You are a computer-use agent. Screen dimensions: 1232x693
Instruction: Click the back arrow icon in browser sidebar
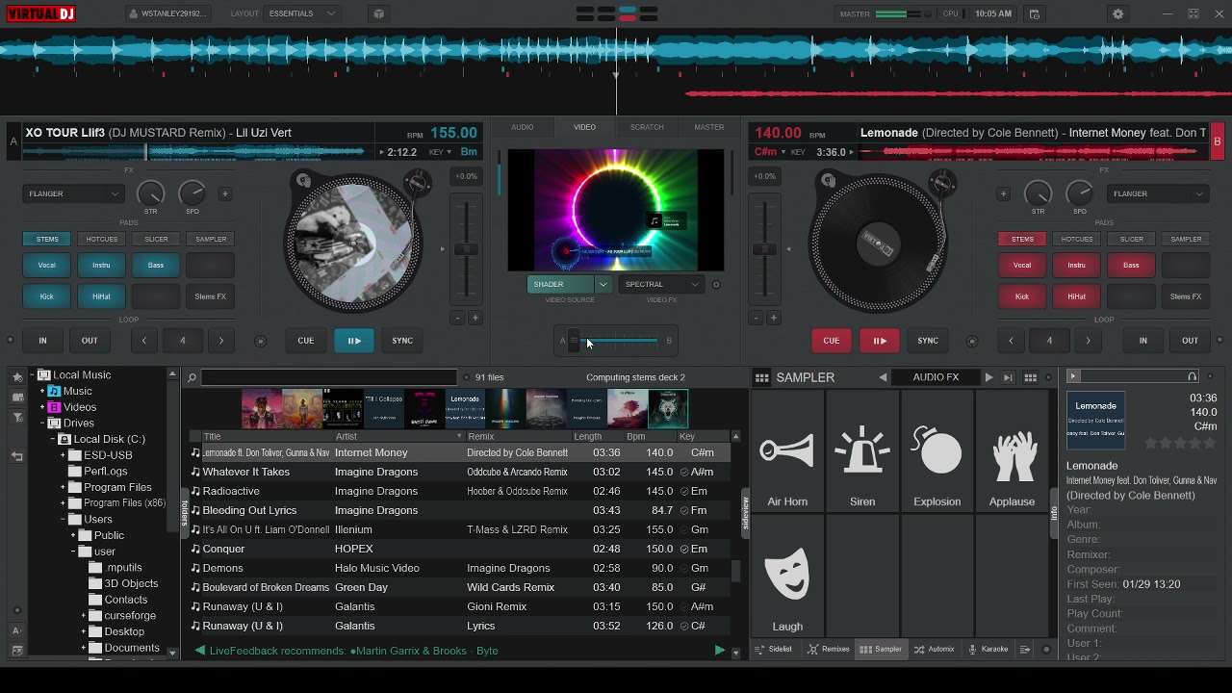coord(17,456)
